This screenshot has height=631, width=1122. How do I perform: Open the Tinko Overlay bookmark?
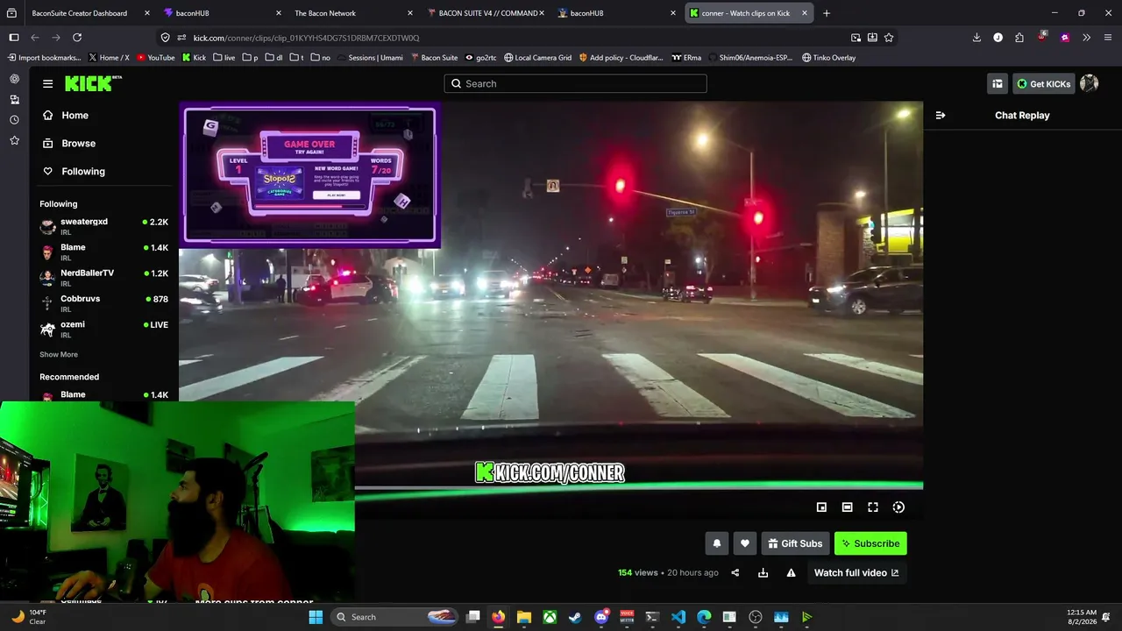pos(828,58)
